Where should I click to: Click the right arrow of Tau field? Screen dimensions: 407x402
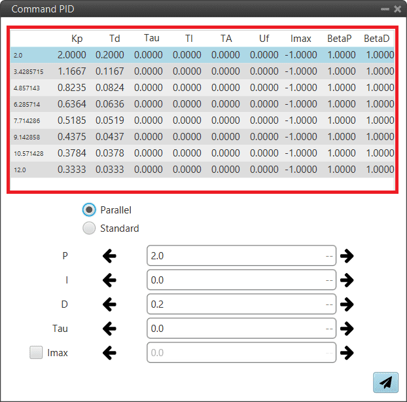coord(347,329)
